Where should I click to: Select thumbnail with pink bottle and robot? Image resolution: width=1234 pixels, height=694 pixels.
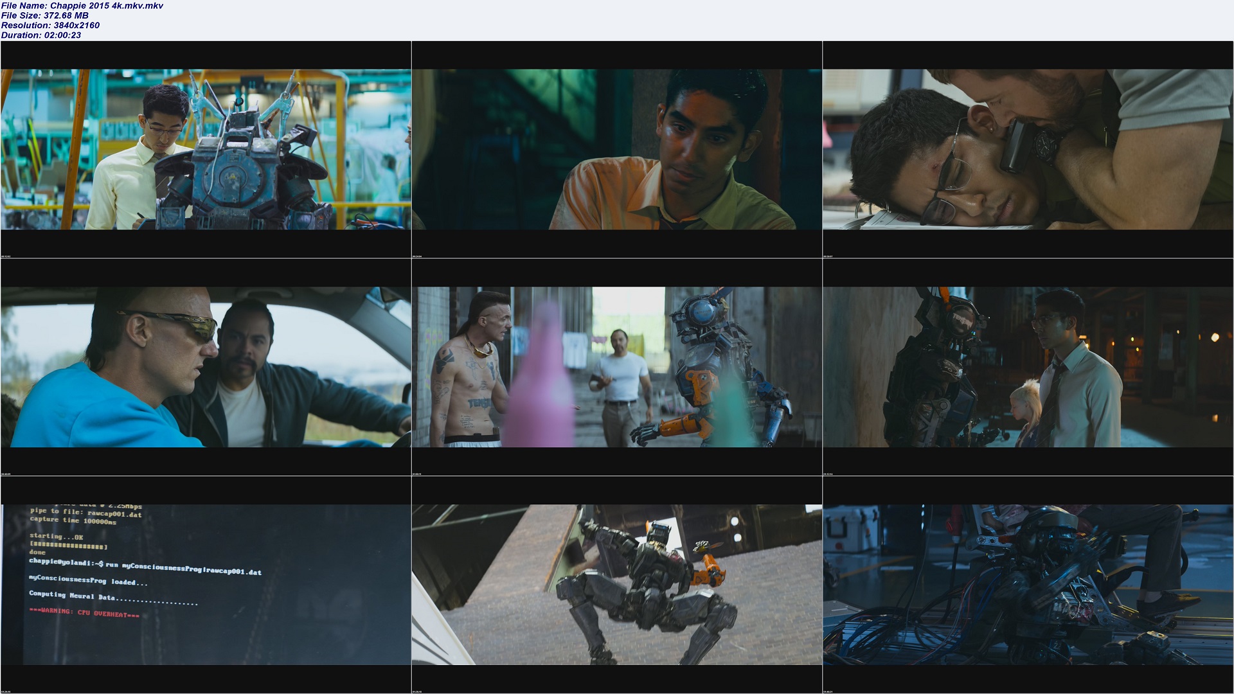tap(617, 367)
